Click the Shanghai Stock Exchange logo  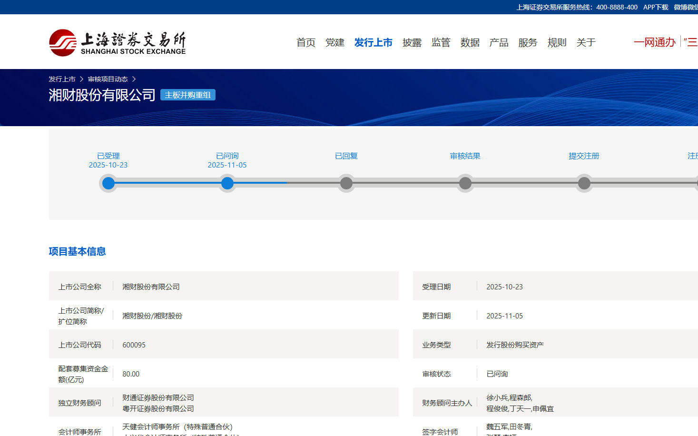click(x=117, y=43)
